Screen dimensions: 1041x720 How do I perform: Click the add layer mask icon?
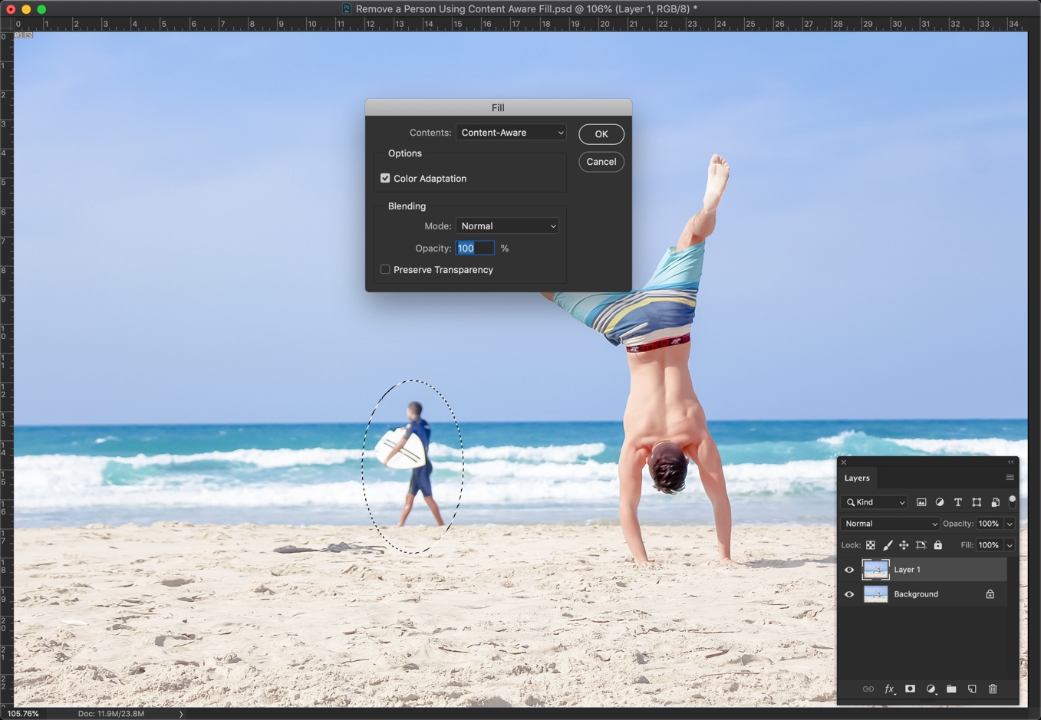click(x=910, y=689)
